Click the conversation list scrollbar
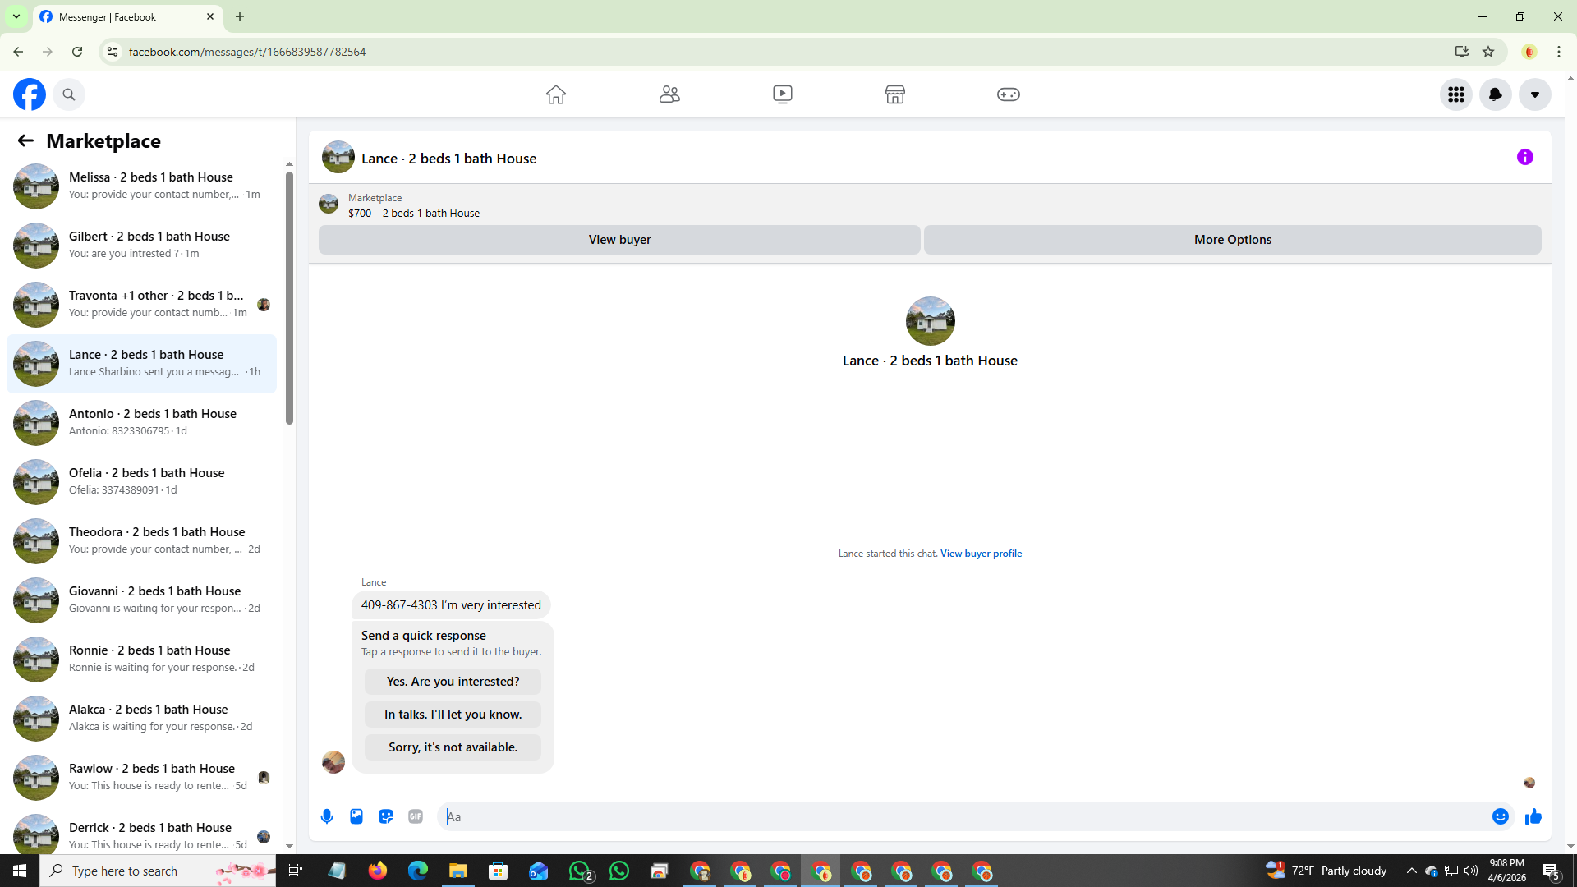Image resolution: width=1577 pixels, height=887 pixels. tap(289, 299)
